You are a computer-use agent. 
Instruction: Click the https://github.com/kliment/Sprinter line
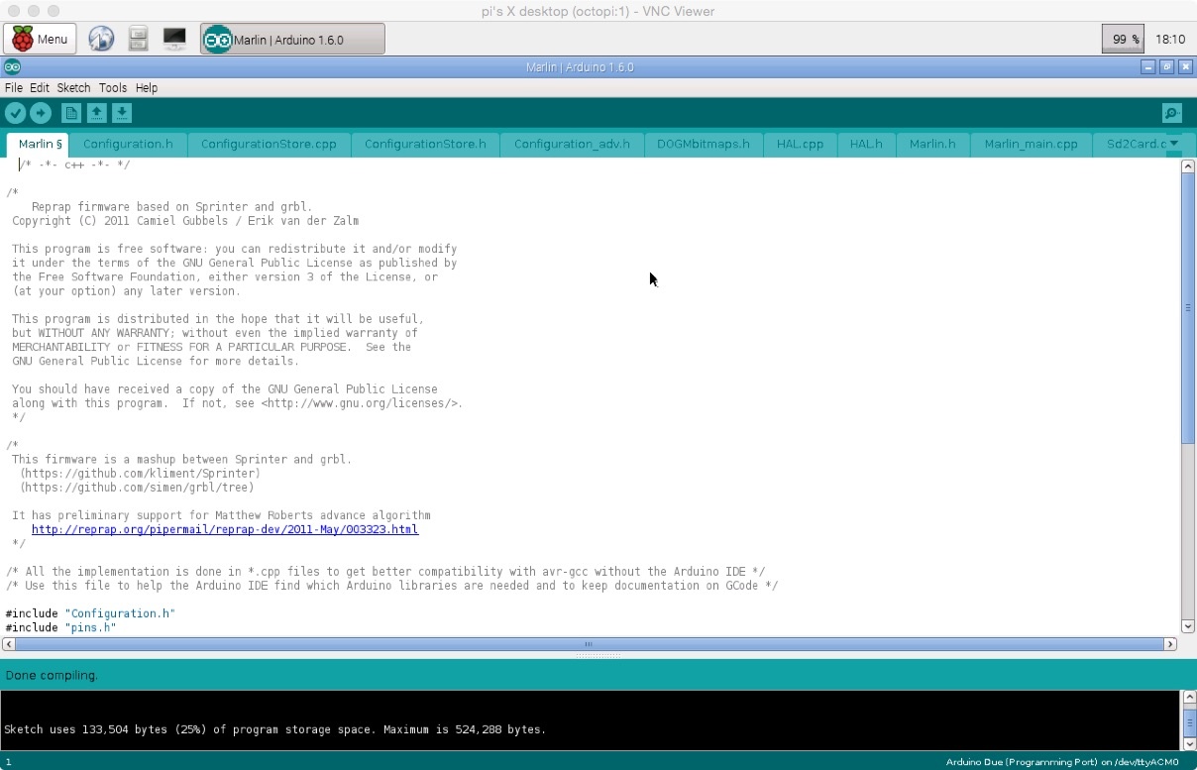click(140, 474)
